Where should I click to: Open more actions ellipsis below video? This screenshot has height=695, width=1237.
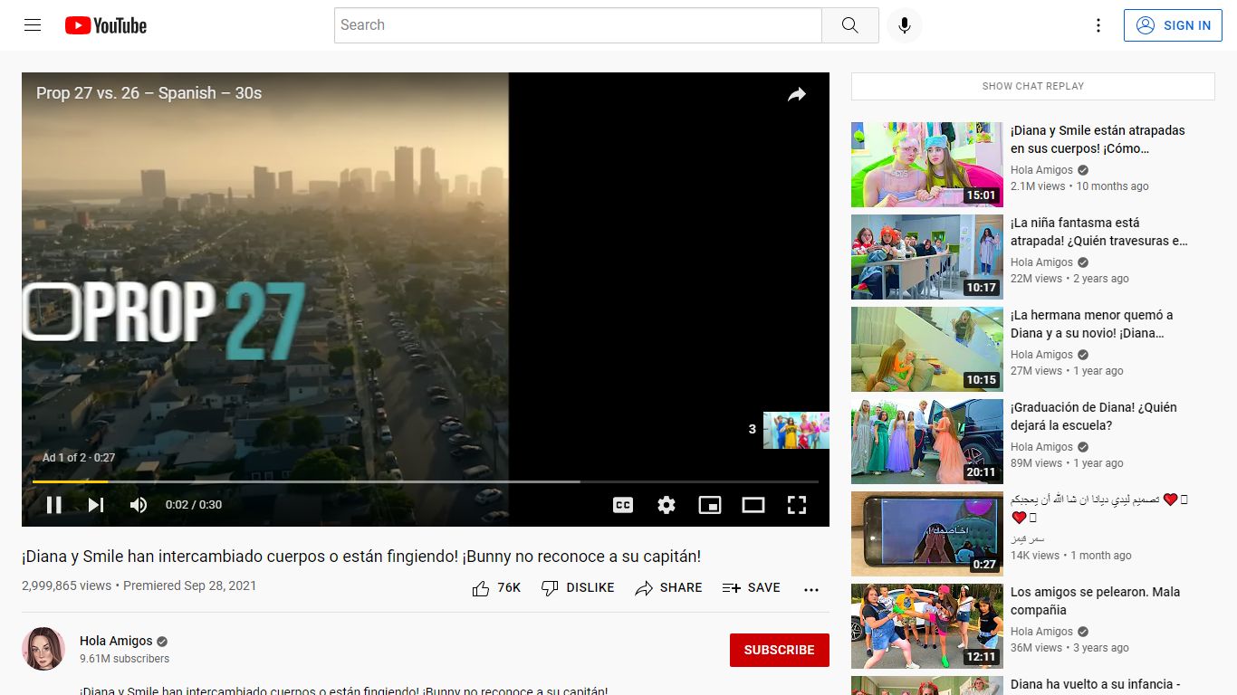coord(811,589)
